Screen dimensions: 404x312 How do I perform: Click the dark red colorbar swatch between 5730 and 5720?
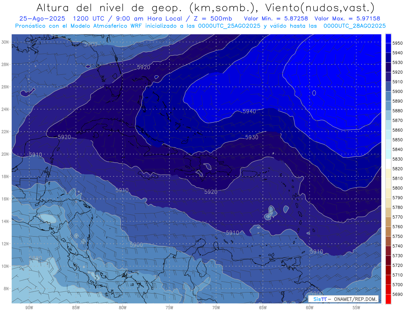[388, 260]
